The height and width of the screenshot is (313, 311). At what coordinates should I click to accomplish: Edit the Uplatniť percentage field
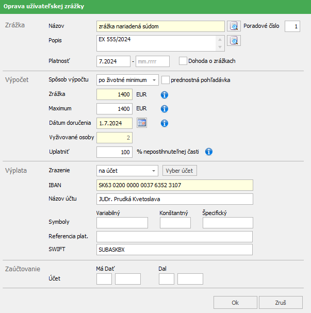point(114,152)
